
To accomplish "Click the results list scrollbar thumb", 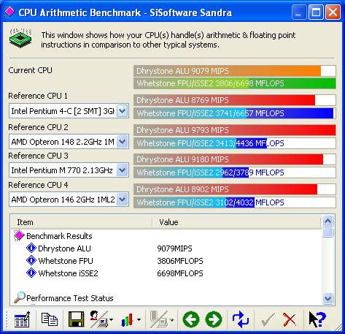I will tap(327, 232).
